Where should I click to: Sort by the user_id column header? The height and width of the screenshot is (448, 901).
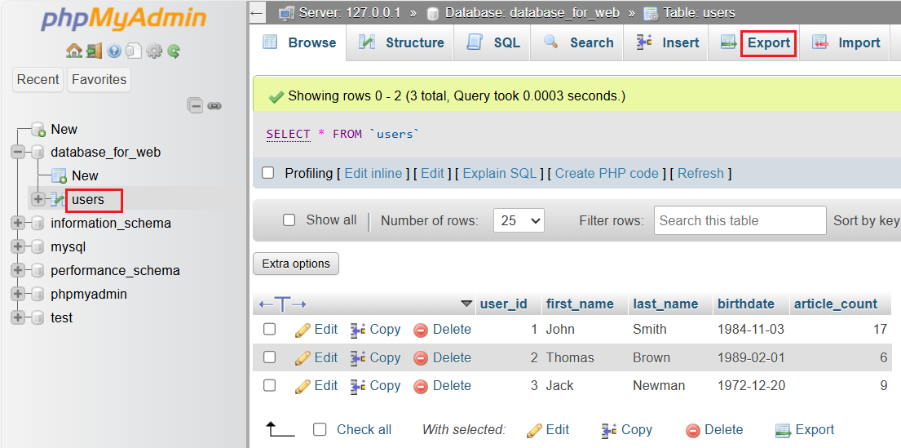click(503, 304)
